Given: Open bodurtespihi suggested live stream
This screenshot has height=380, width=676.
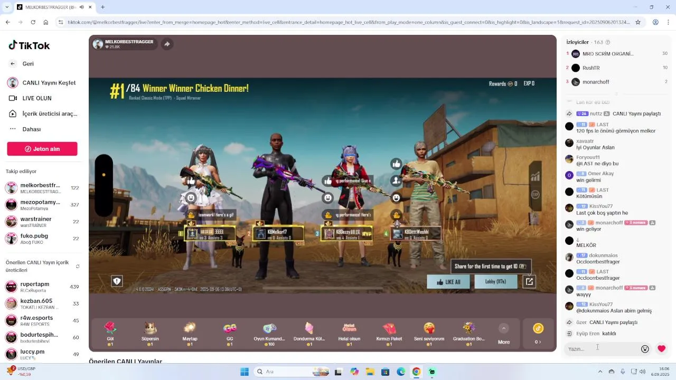Looking at the screenshot, I should 42,337.
